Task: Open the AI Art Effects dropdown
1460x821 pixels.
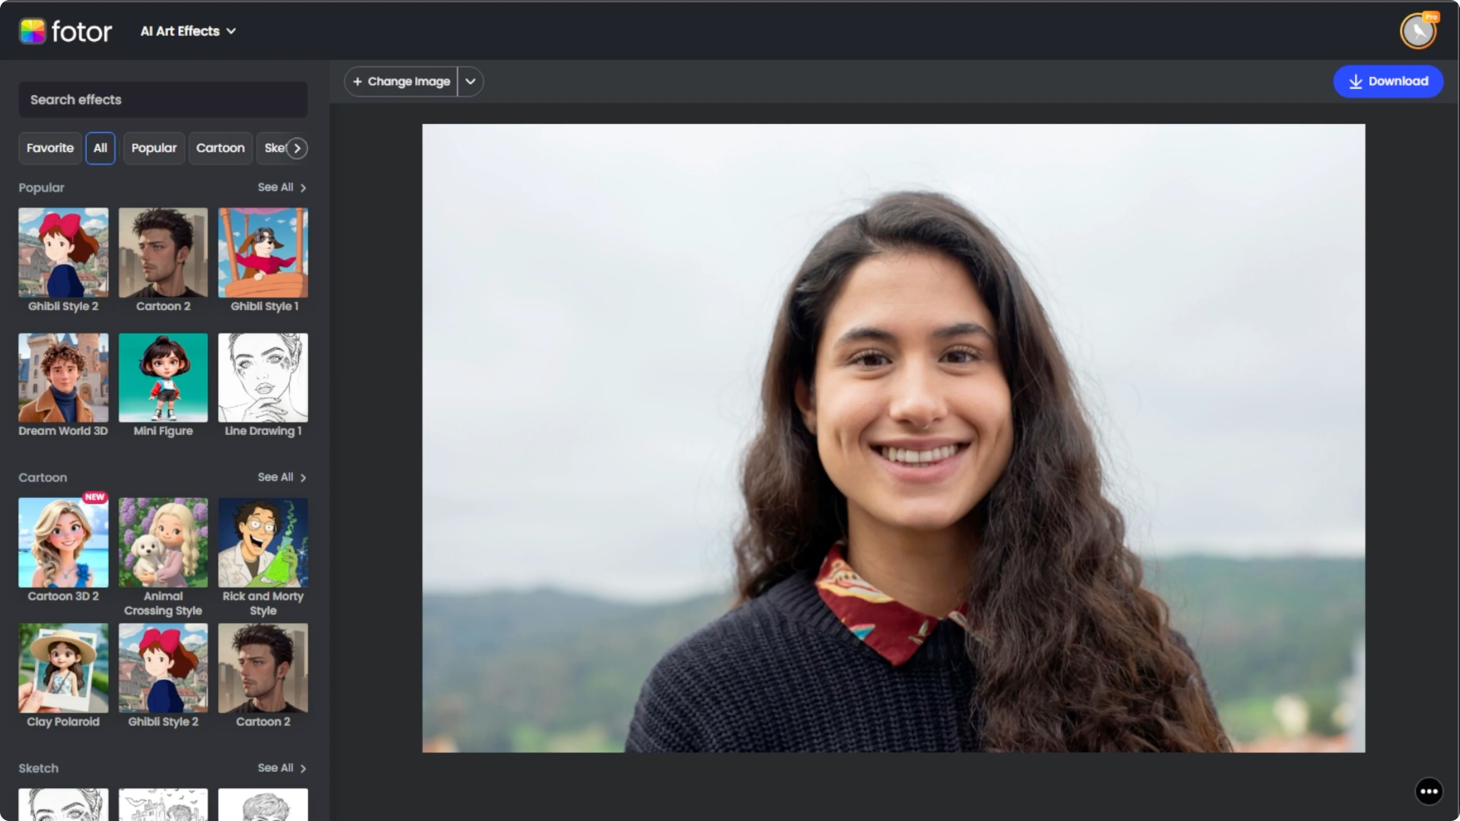Action: click(188, 31)
